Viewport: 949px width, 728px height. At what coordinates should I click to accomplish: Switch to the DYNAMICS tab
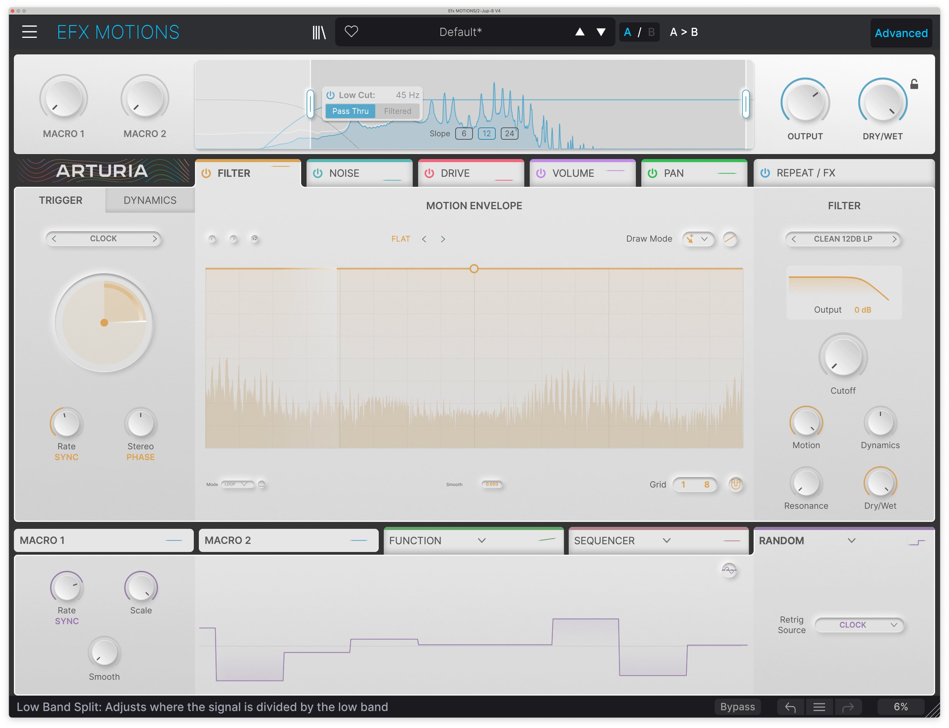pos(149,200)
